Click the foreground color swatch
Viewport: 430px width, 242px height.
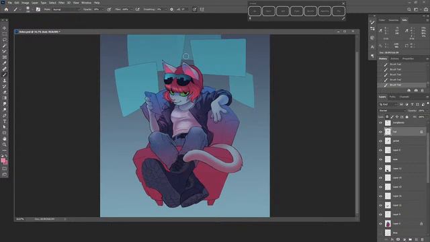coord(3,161)
